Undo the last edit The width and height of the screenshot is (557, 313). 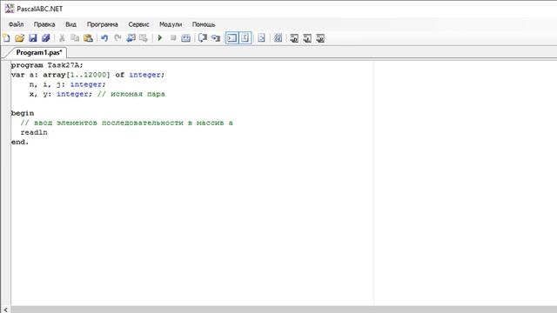coord(104,38)
